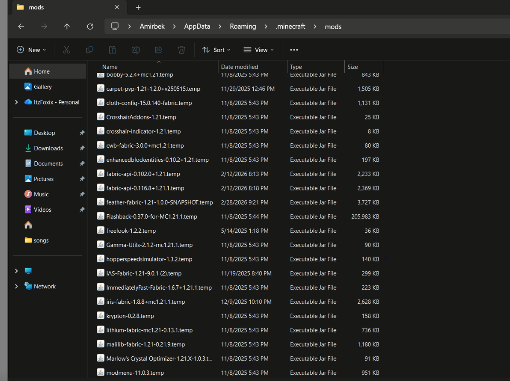This screenshot has width=510, height=381.
Task: Navigate to Amirbek in the breadcrumb
Action: pos(152,26)
